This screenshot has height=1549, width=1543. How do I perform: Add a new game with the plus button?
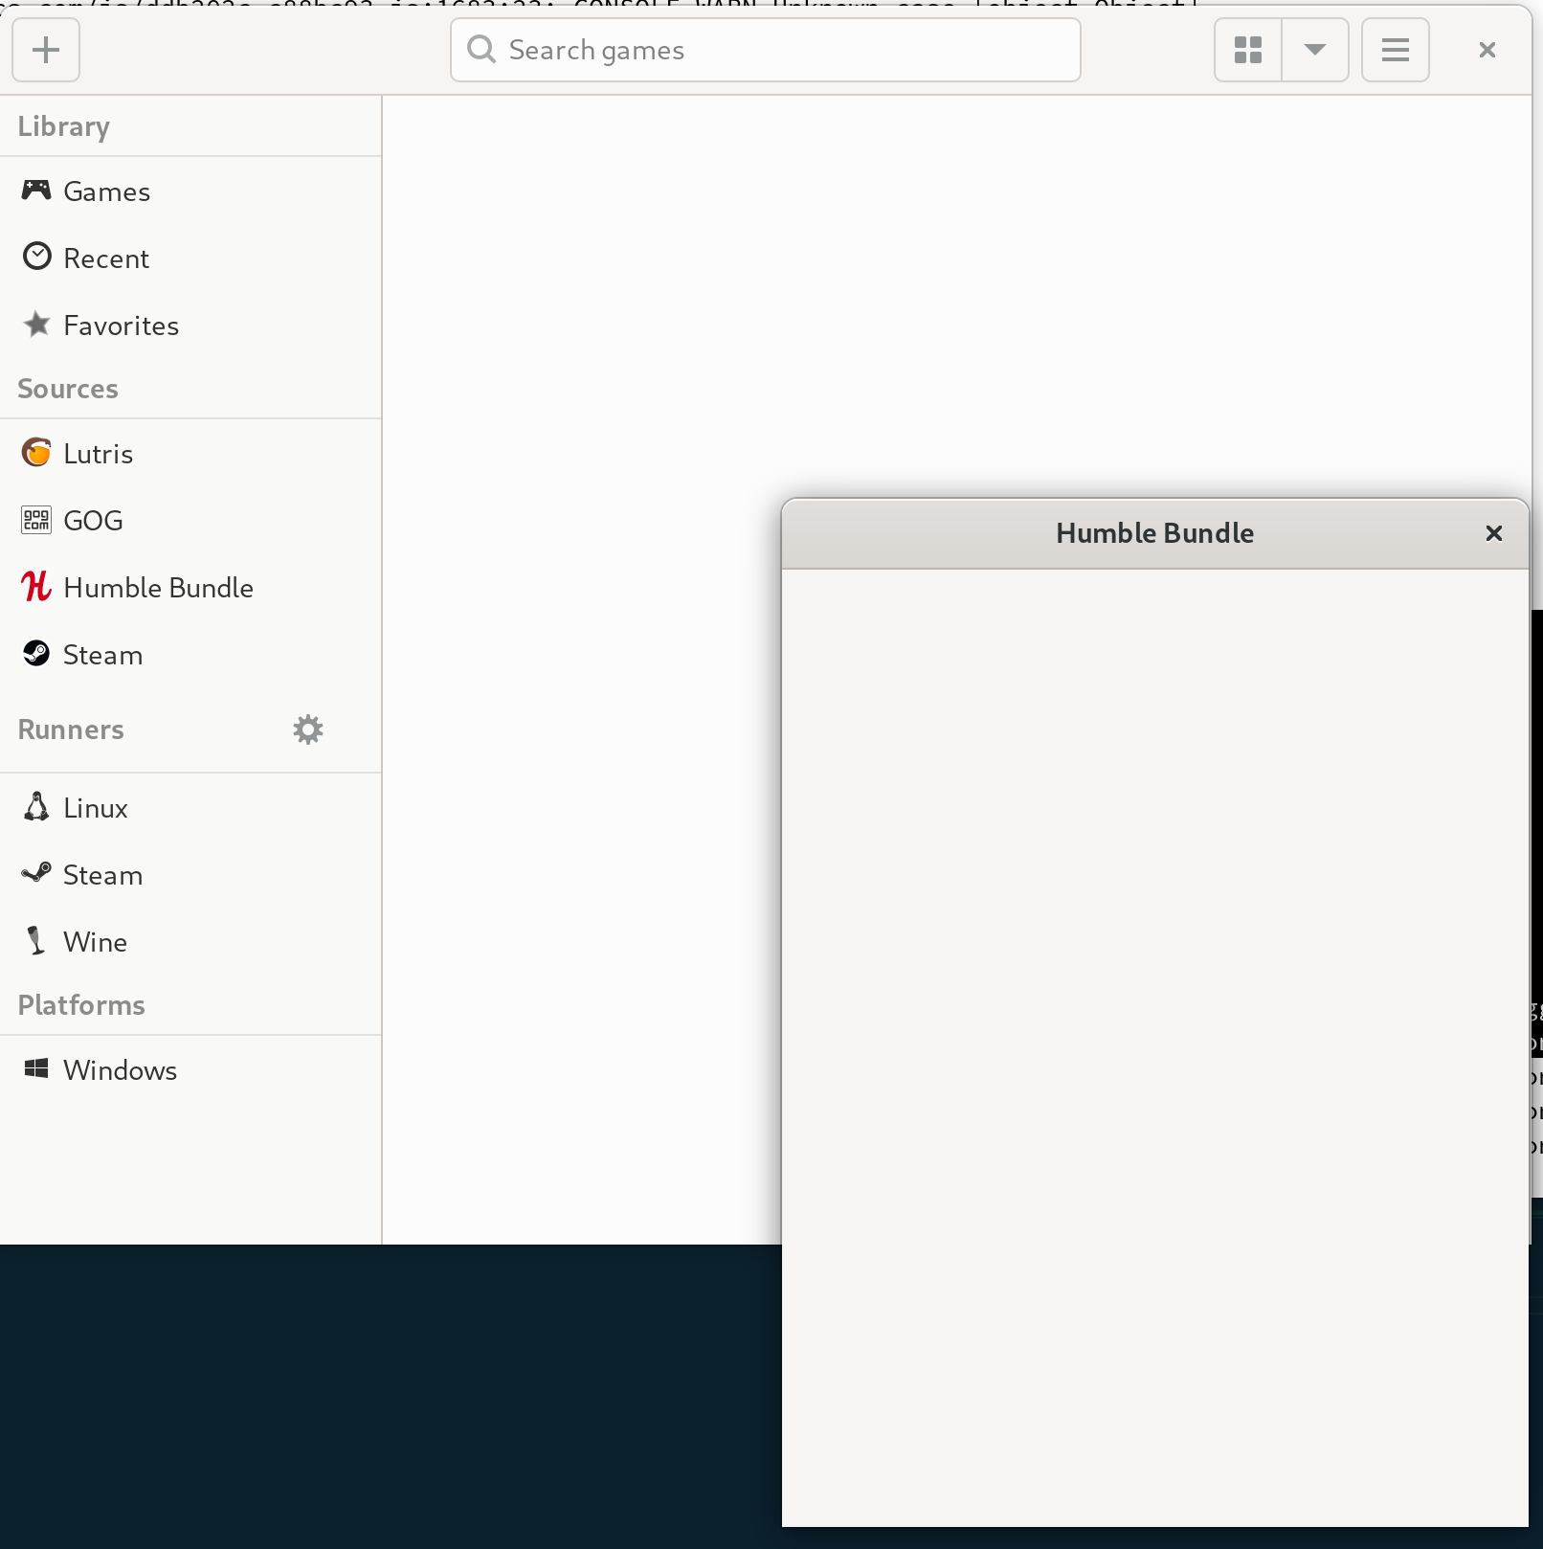pos(45,50)
